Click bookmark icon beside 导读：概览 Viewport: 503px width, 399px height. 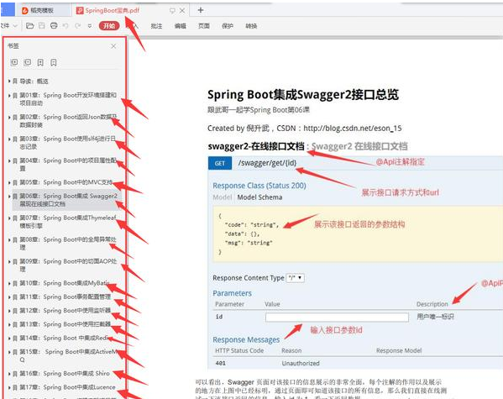pyautogui.click(x=15, y=81)
